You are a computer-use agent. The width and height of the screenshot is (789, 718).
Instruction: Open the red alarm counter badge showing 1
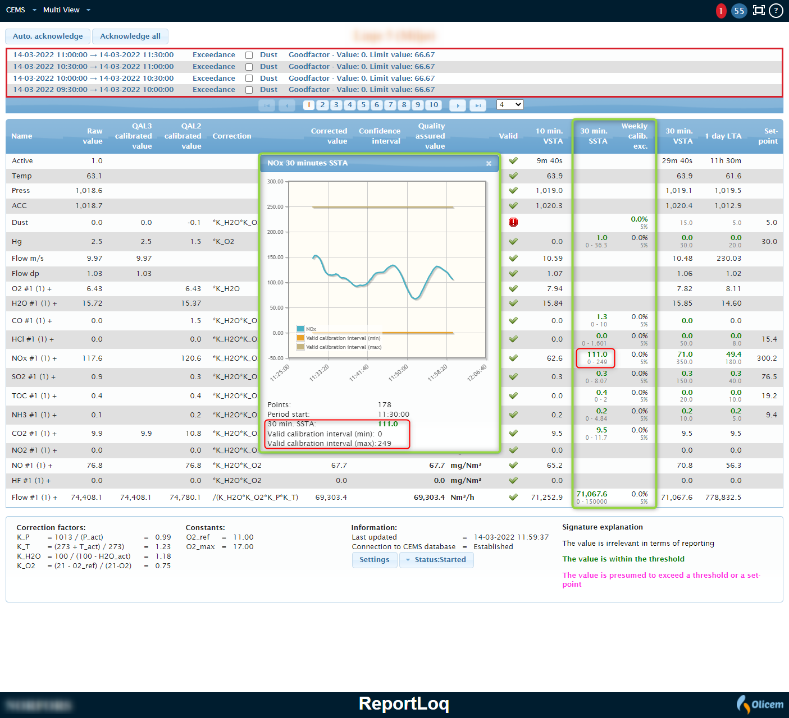(721, 11)
